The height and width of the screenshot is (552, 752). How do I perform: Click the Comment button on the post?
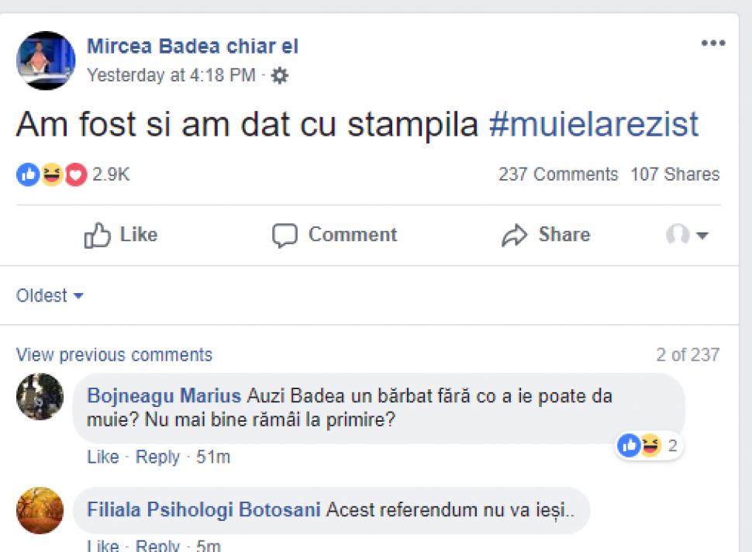coord(335,235)
